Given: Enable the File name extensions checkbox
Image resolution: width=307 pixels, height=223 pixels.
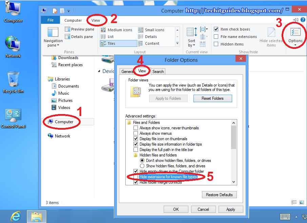Looking at the screenshot, I should coord(216,36).
